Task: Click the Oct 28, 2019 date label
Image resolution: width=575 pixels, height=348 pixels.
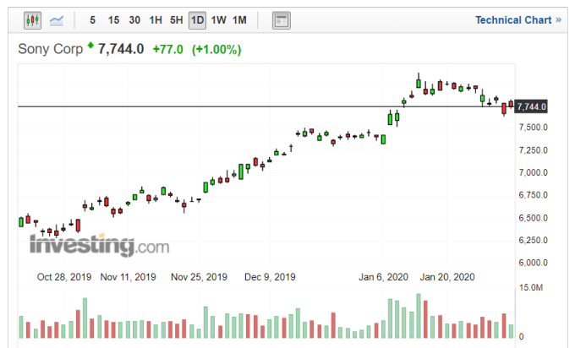Action: 64,277
